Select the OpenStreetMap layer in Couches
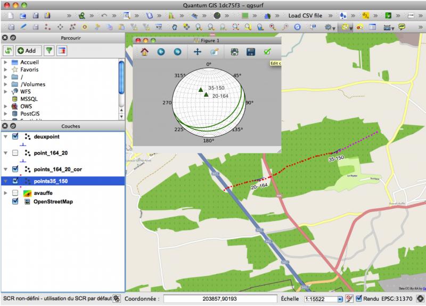This screenshot has width=426, height=306. (53, 202)
